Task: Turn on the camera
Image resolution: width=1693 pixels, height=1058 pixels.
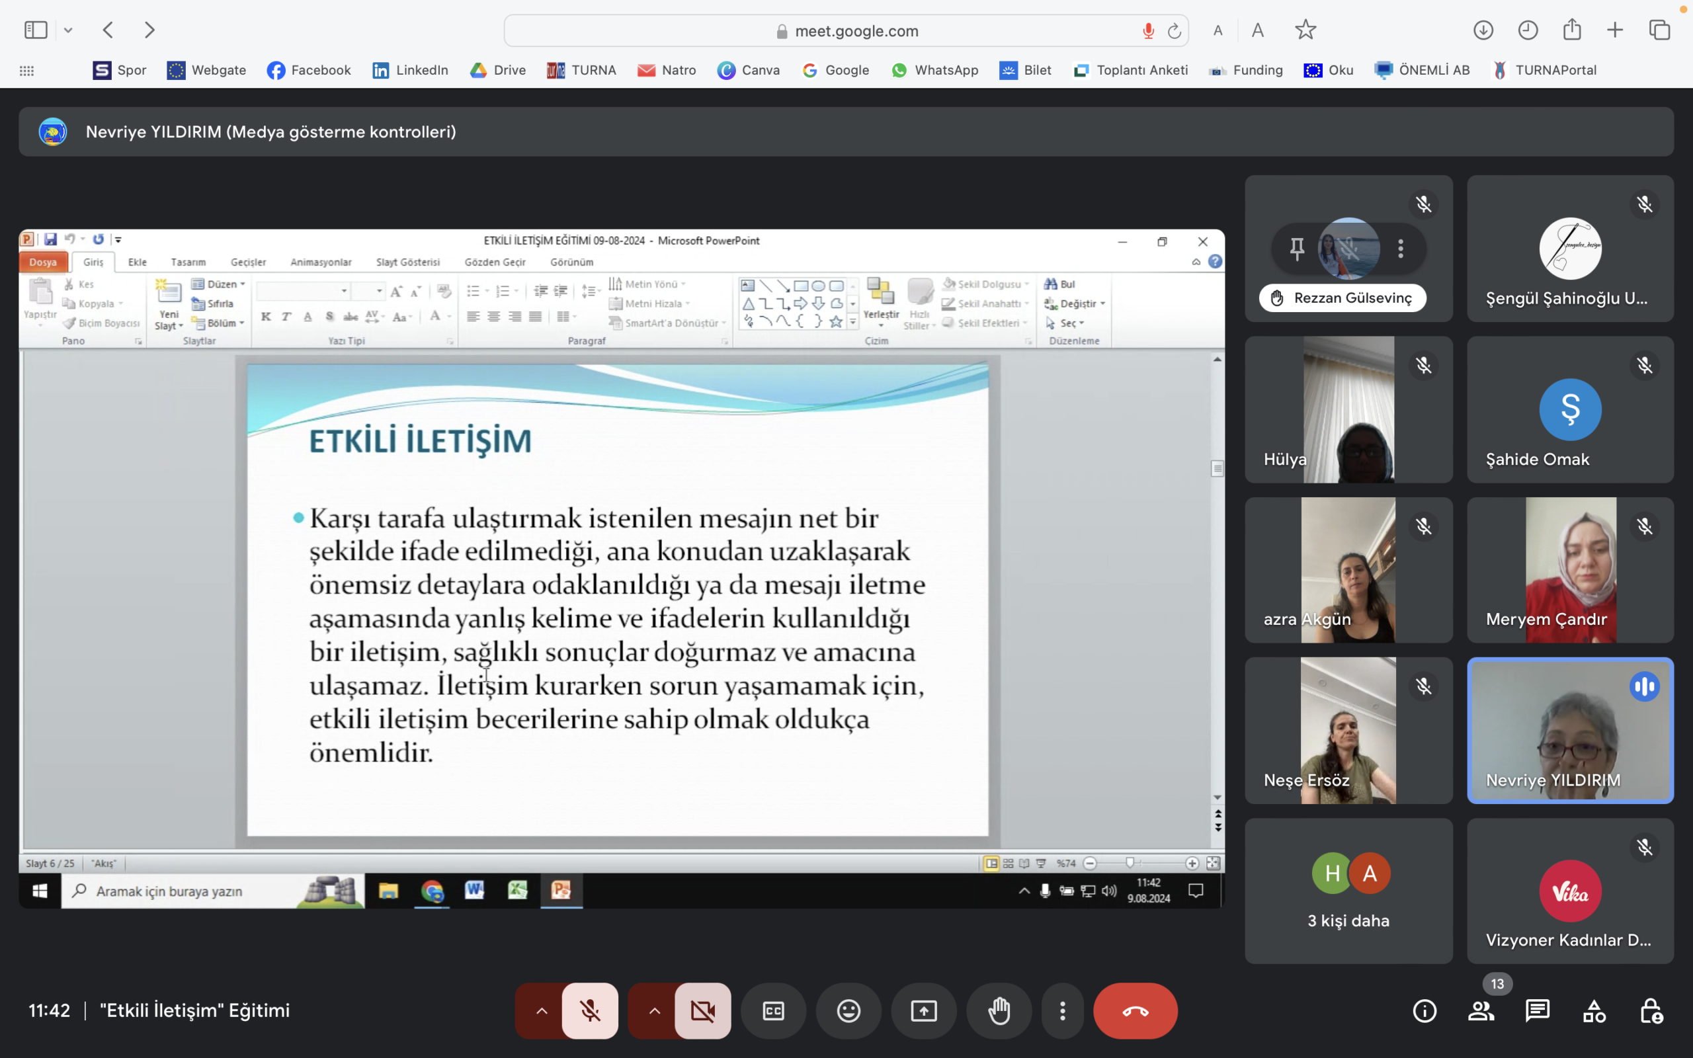Action: (x=702, y=1010)
